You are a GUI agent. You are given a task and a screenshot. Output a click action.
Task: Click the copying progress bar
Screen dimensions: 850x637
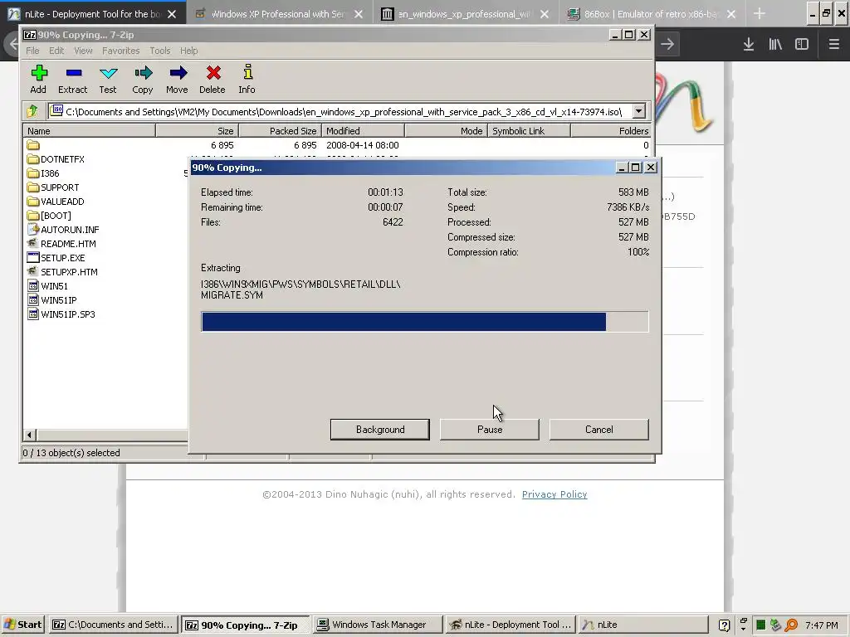click(424, 322)
